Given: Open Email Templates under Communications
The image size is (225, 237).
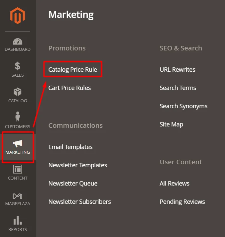Looking at the screenshot, I should [70, 147].
